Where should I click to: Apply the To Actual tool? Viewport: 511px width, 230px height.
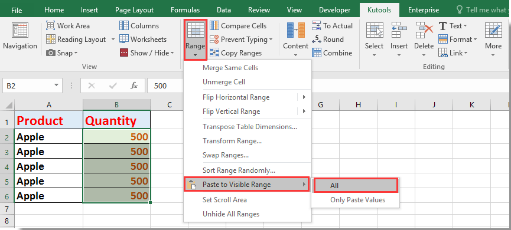pos(332,26)
